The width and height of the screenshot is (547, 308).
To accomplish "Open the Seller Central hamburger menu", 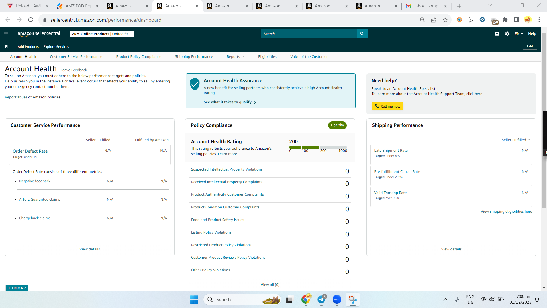I will coord(6,34).
